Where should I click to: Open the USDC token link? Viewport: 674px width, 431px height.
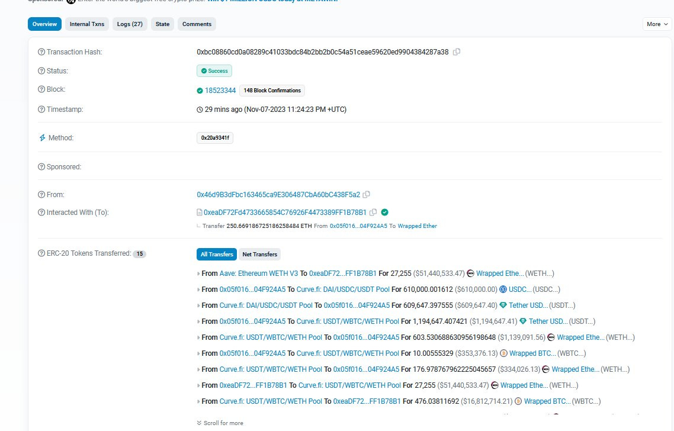coord(519,289)
